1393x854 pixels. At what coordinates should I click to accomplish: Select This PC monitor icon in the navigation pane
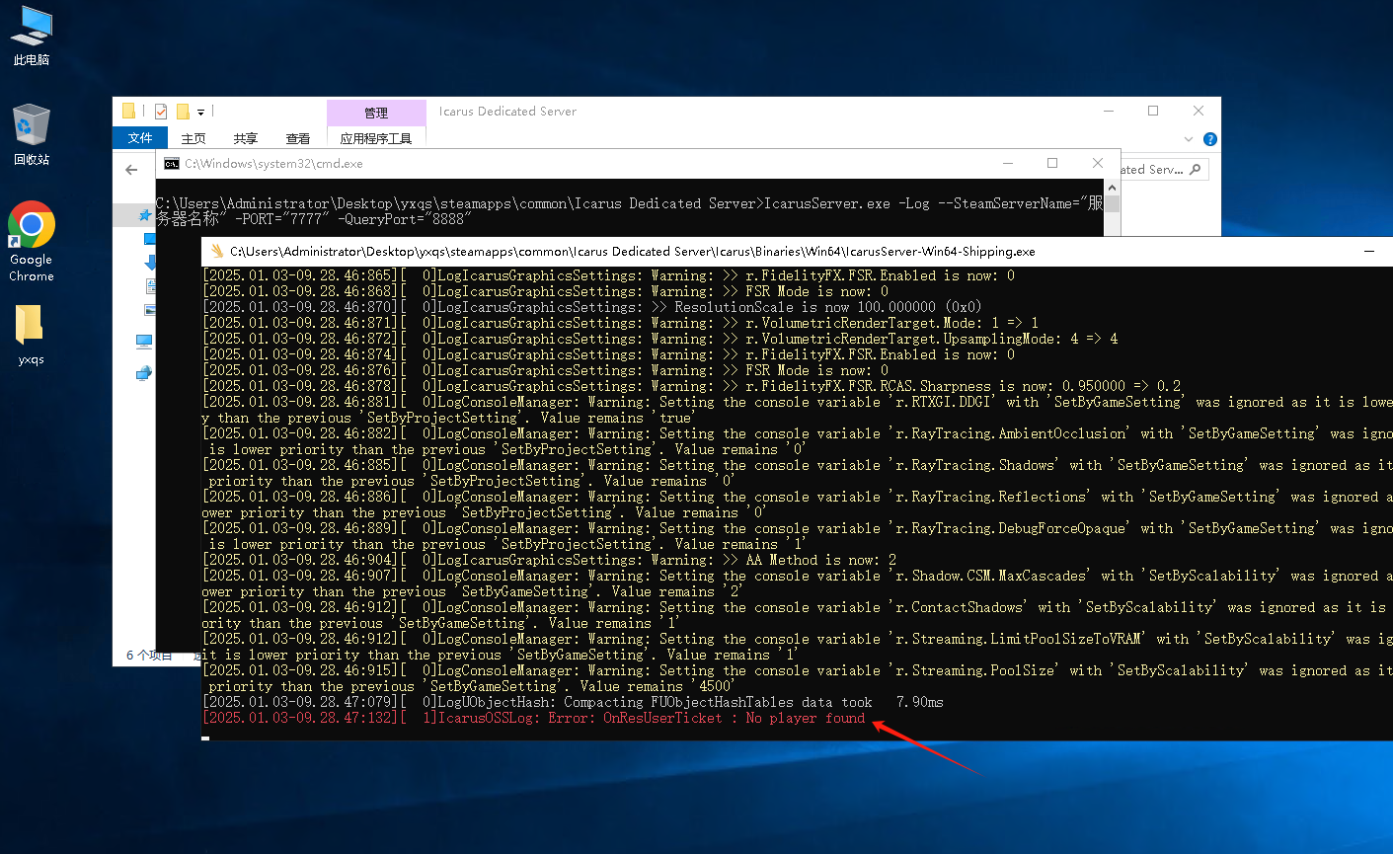point(144,342)
